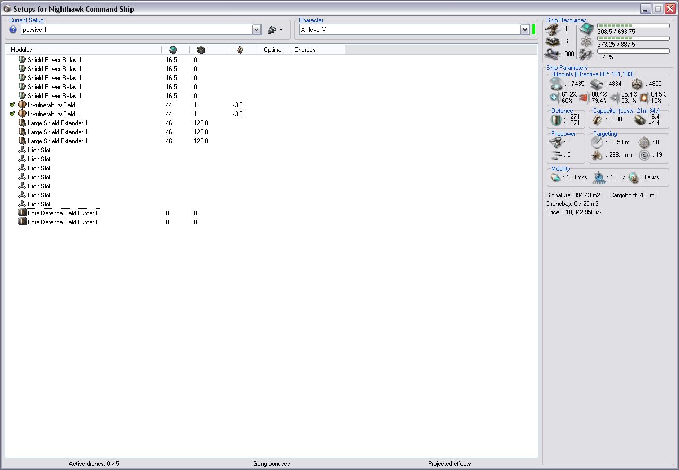Minimize the Setups for Nighthawk window
The width and height of the screenshot is (679, 470).
pos(646,9)
